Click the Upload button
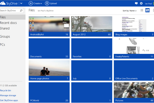 [x=51, y=3]
